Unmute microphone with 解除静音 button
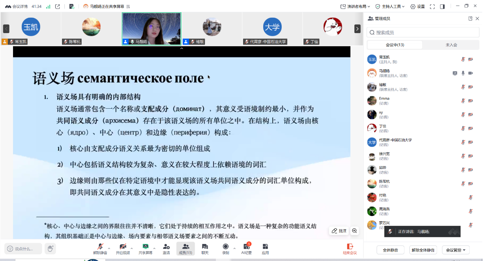This screenshot has height=261, width=483. click(100, 247)
